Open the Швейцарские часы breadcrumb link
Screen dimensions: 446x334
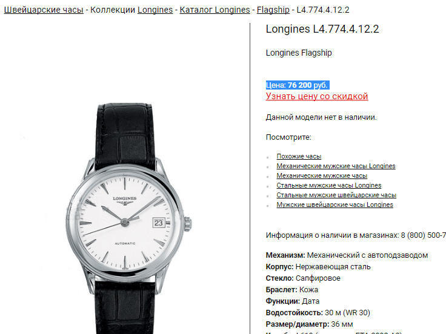coord(44,10)
